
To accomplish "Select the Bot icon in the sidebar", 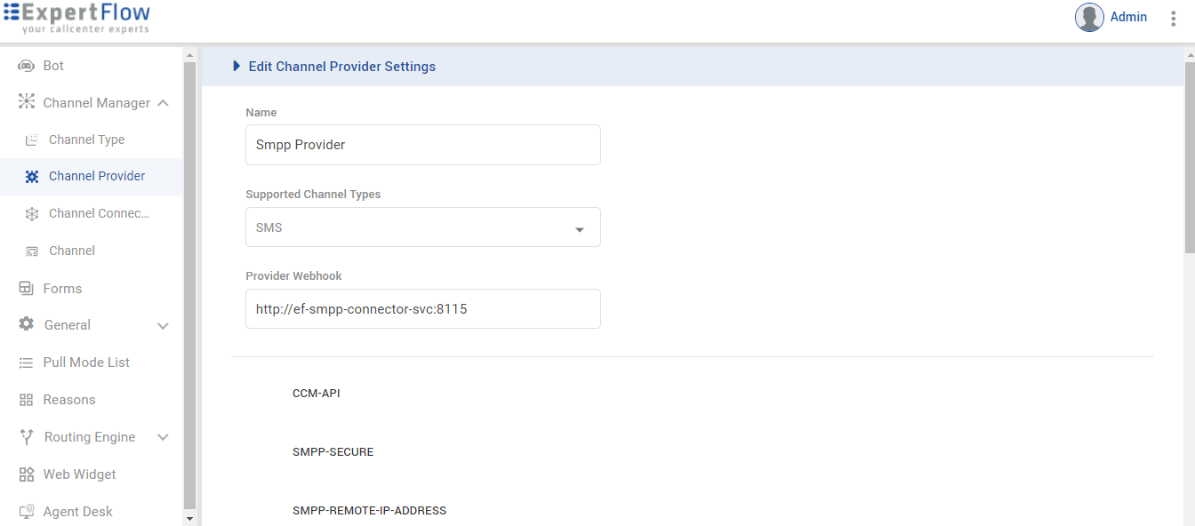I will pos(28,65).
